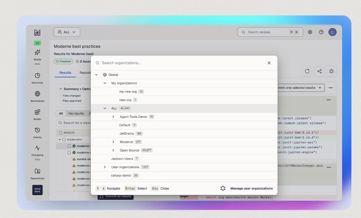Expand Agent Tools Demo organization
Viewport: 361px width, 218px height.
[113, 117]
